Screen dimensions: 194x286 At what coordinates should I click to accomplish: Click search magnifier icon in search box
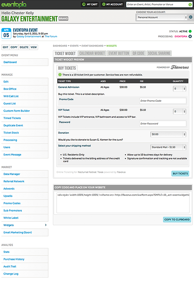[x=190, y=5]
